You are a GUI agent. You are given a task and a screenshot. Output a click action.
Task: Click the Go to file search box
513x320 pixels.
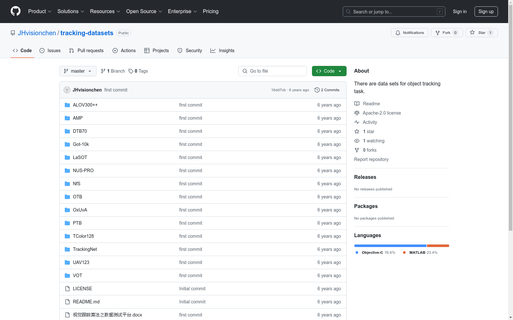pos(273,71)
